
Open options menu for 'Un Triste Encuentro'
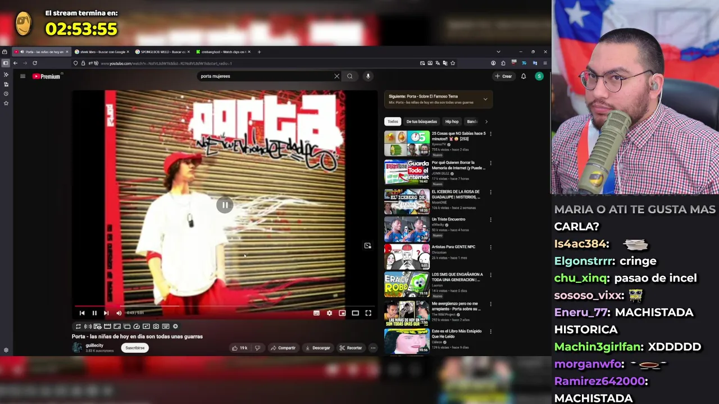coord(490,220)
